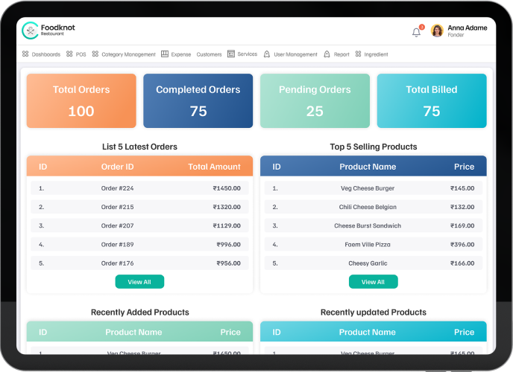This screenshot has width=513, height=372.
Task: Select the Pending Orders summary card
Action: [315, 100]
